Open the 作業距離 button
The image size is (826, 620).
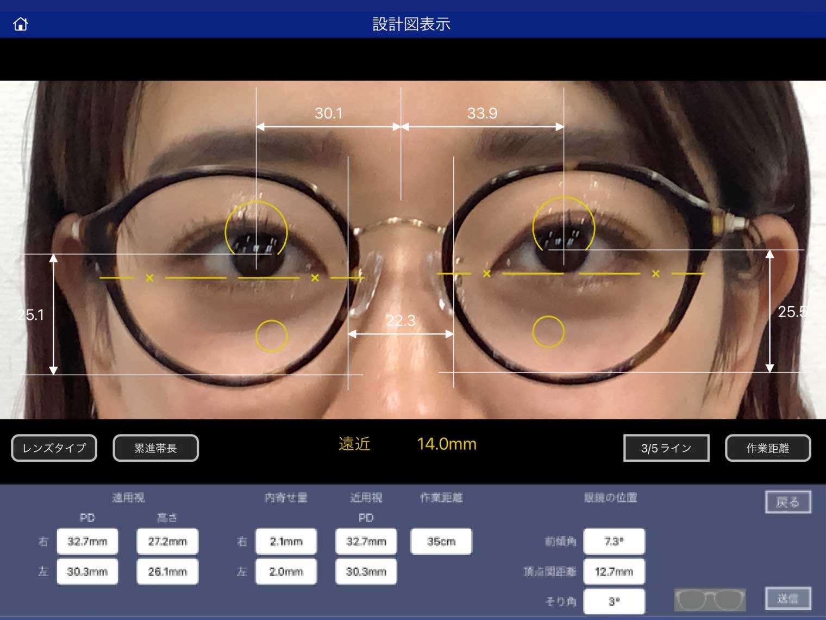[767, 448]
